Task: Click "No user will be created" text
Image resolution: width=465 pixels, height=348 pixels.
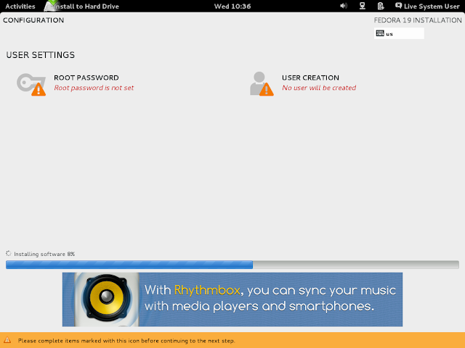Action: pos(319,88)
